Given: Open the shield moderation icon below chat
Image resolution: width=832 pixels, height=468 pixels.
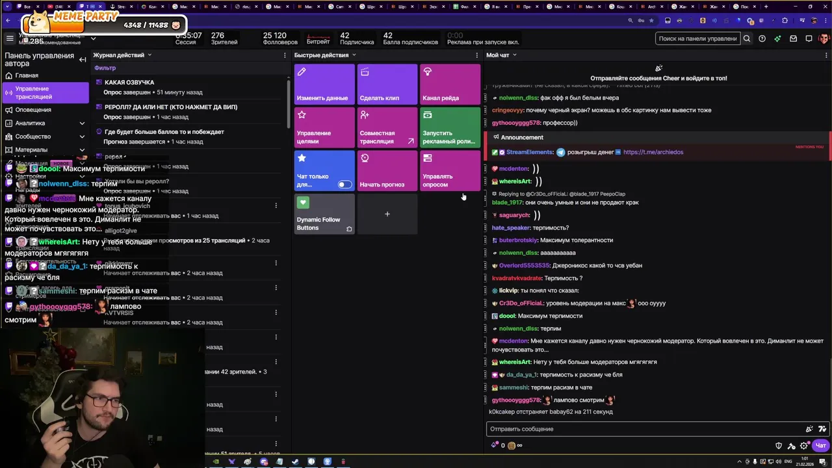Looking at the screenshot, I should coord(779,446).
